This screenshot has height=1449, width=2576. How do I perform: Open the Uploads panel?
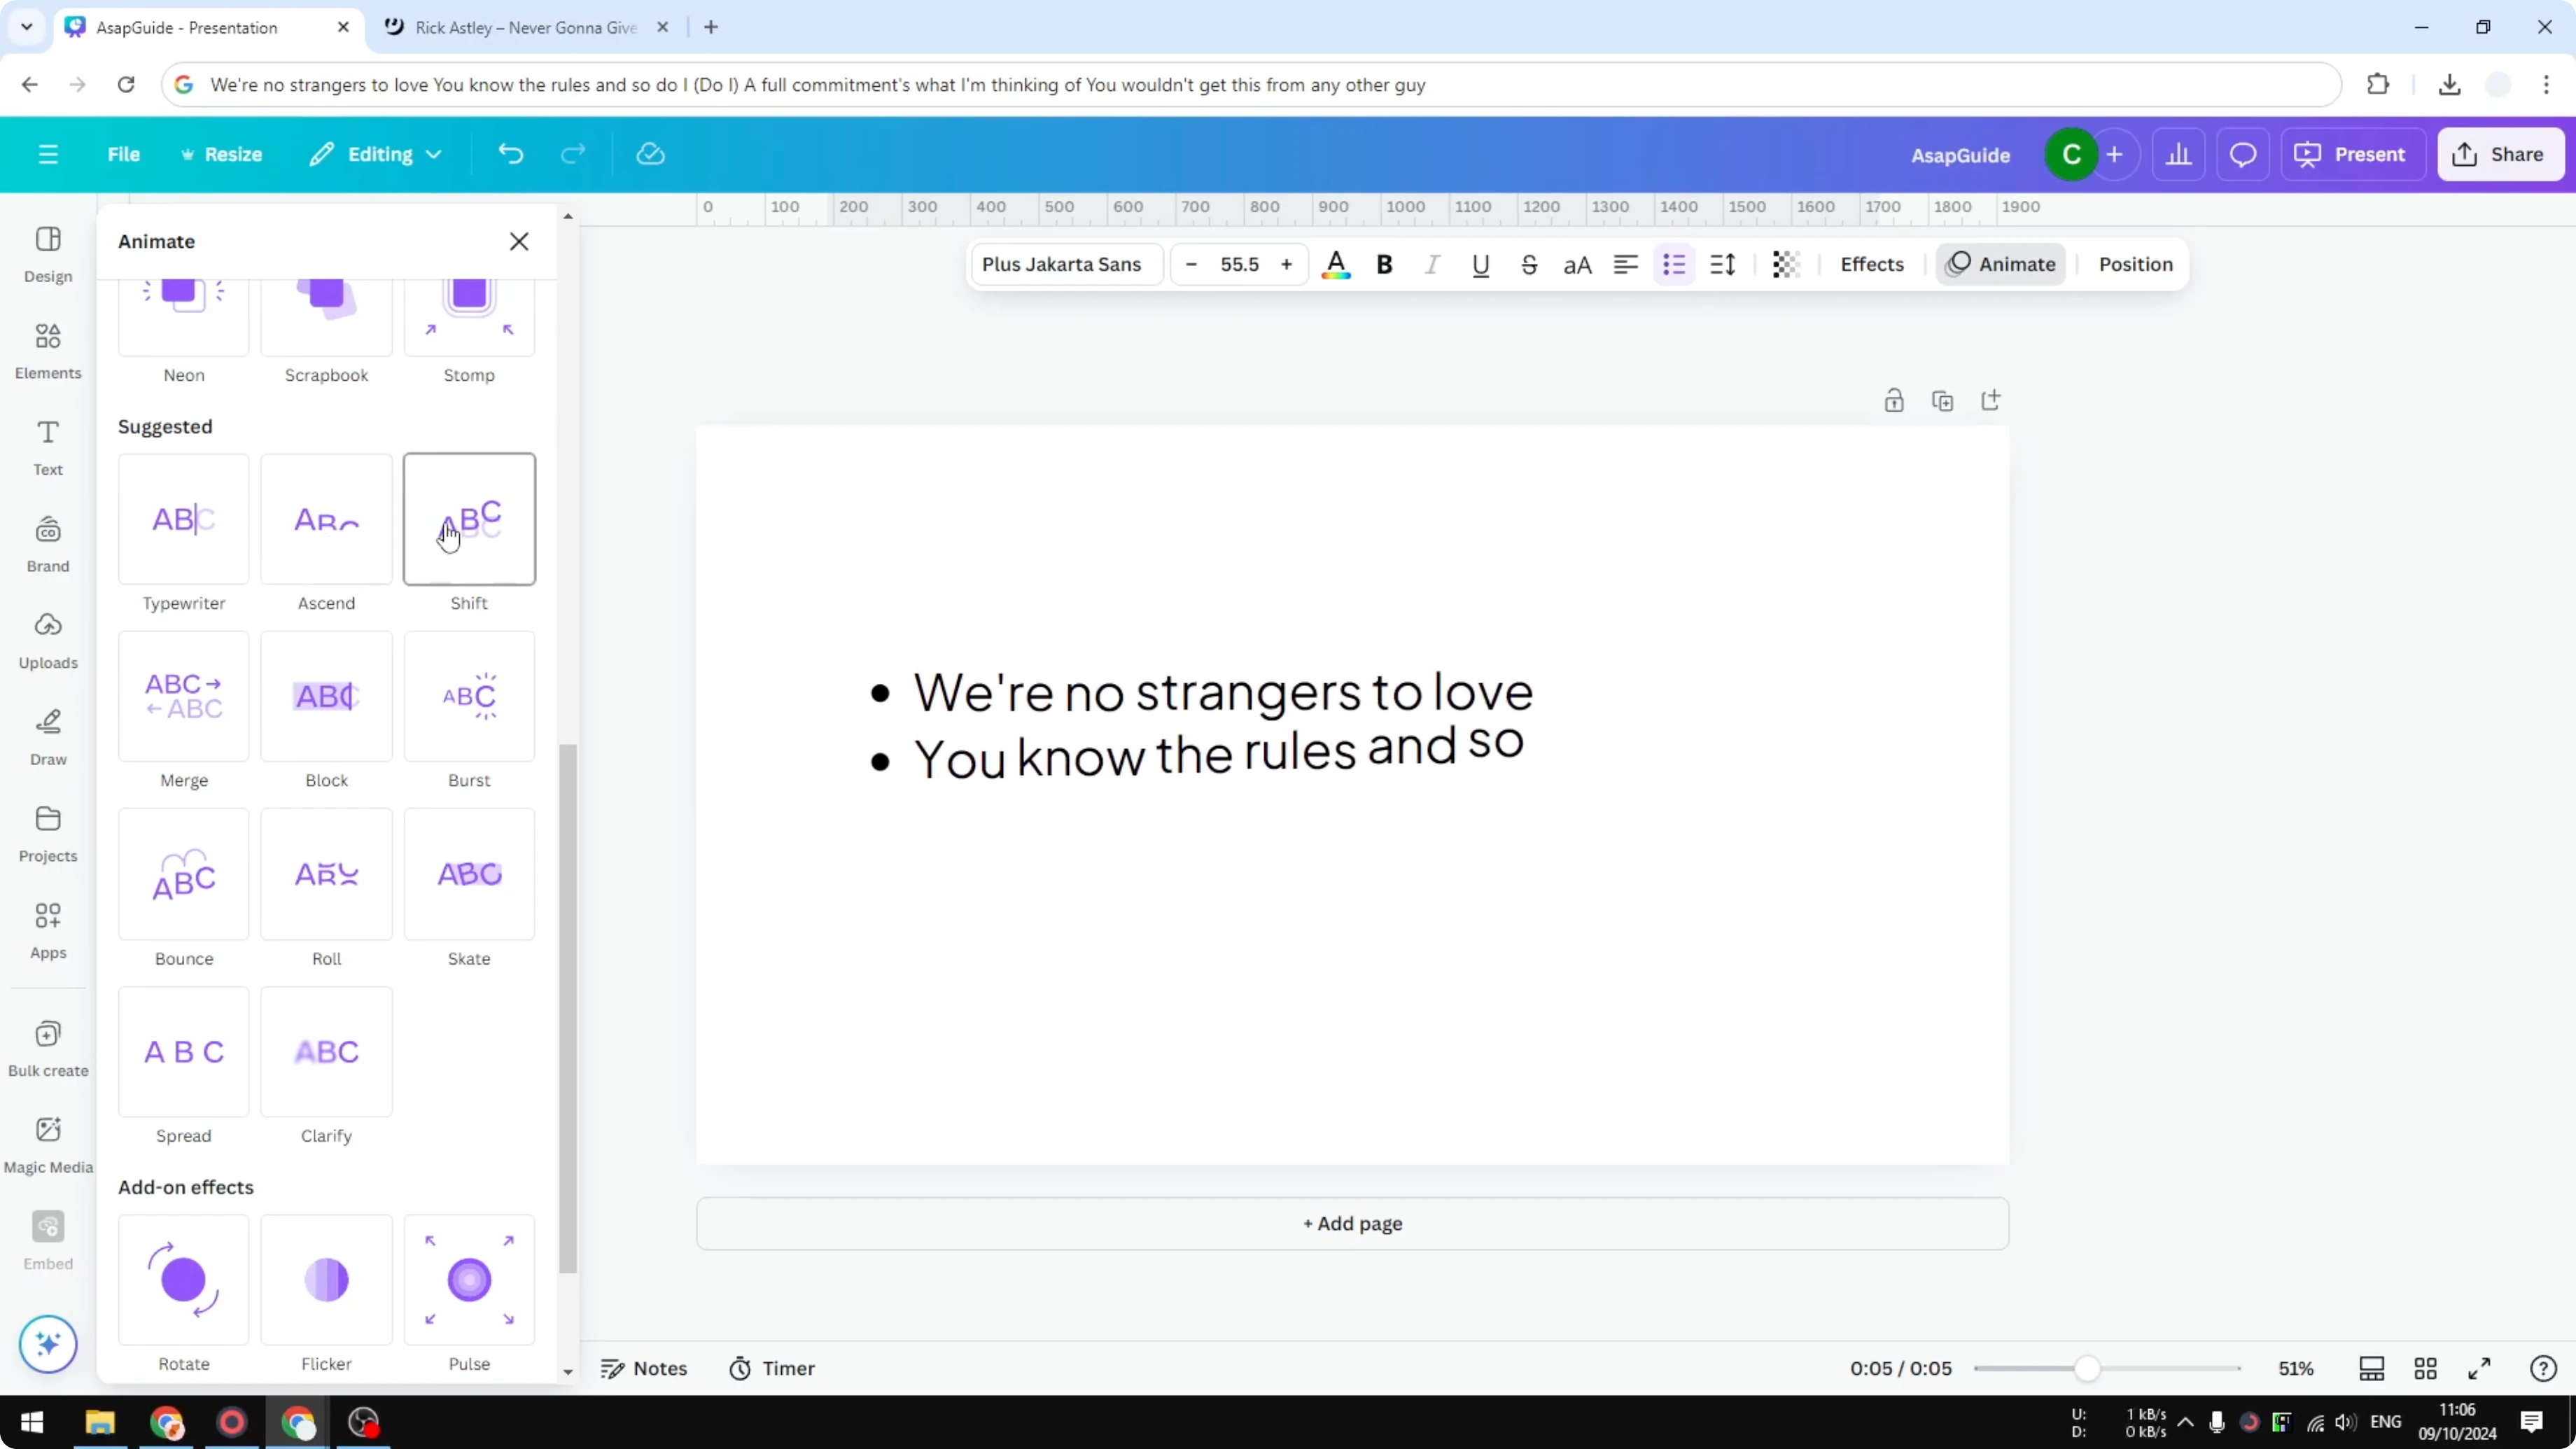(48, 641)
